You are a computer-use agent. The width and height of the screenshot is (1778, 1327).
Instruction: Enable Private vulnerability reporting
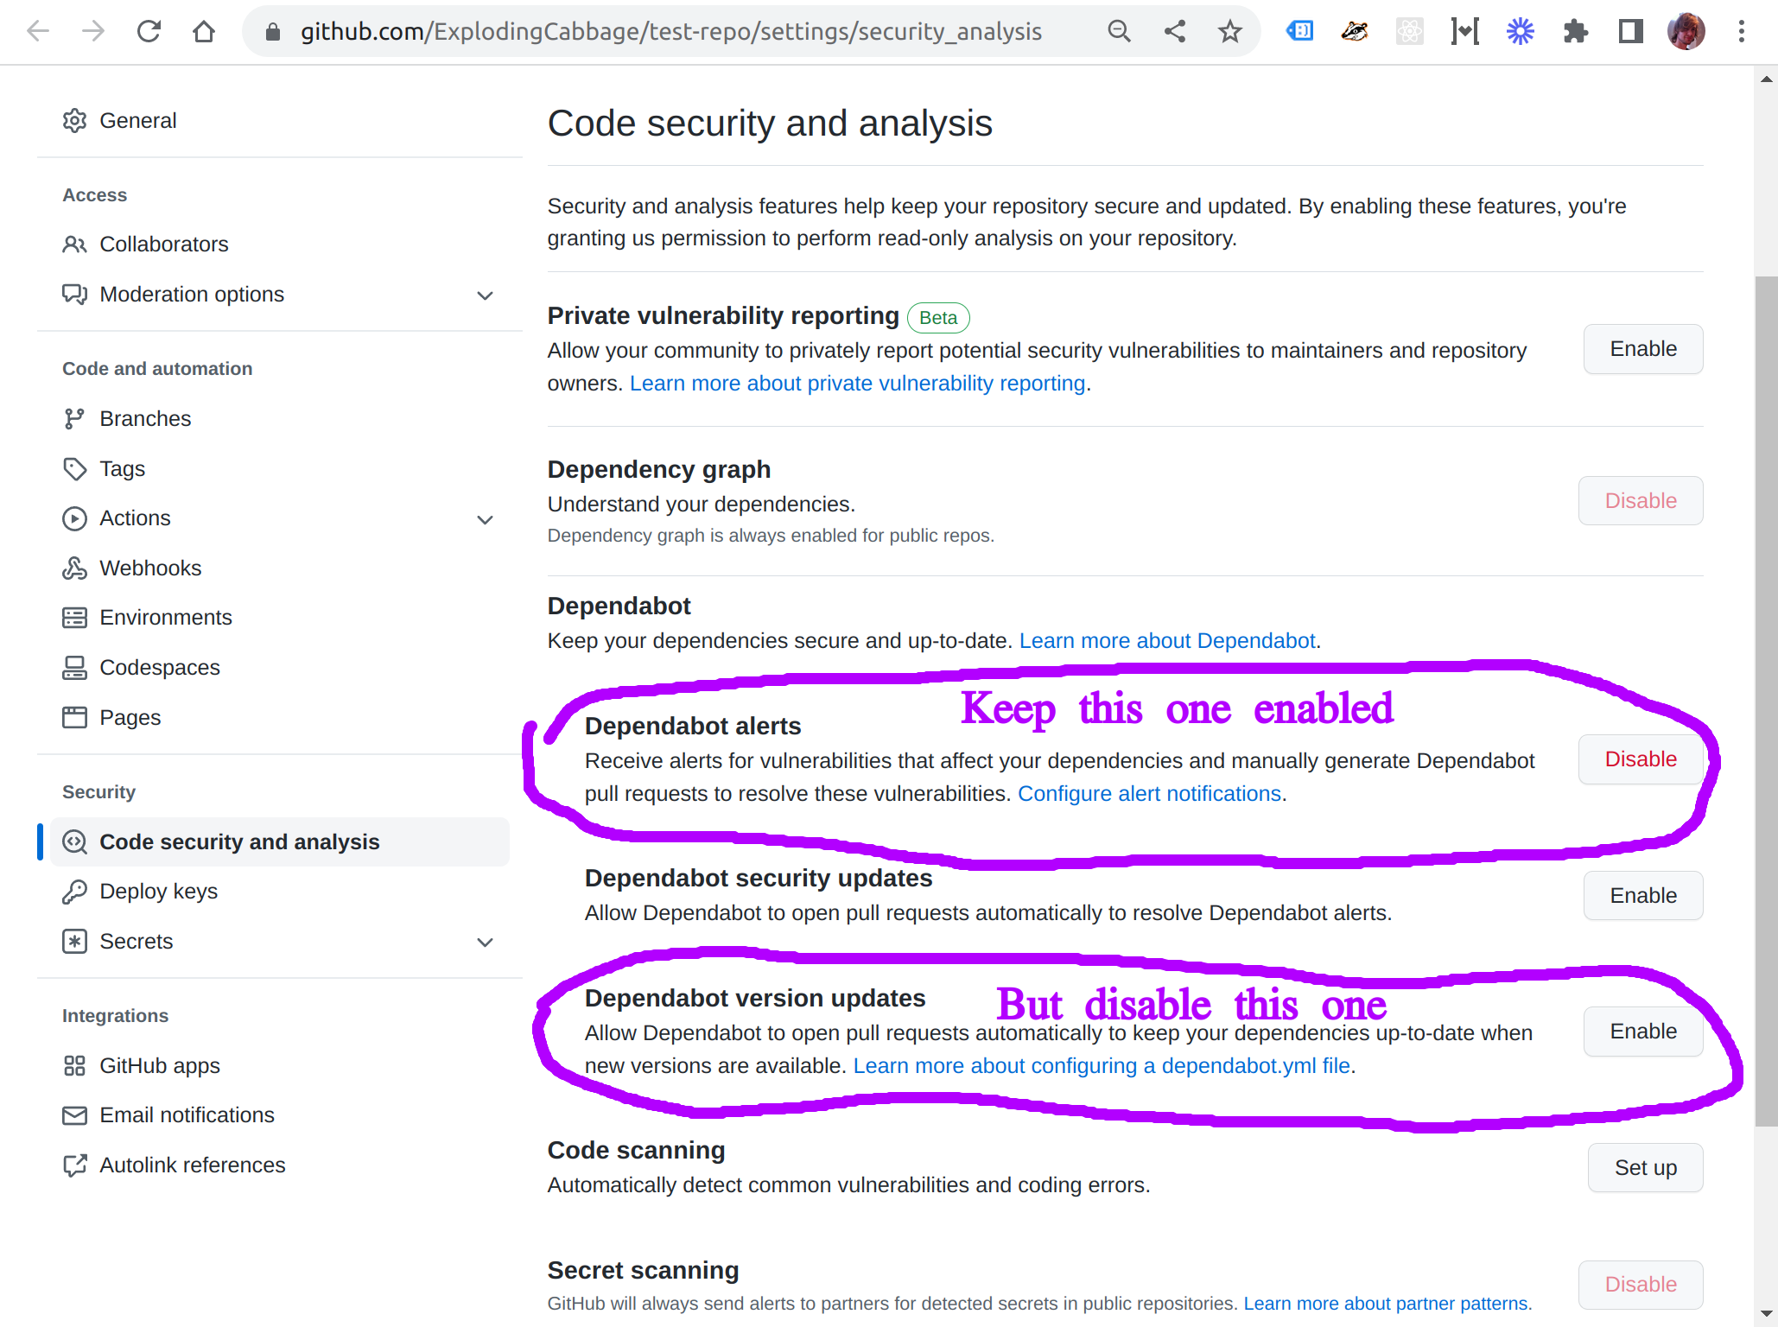(1642, 349)
